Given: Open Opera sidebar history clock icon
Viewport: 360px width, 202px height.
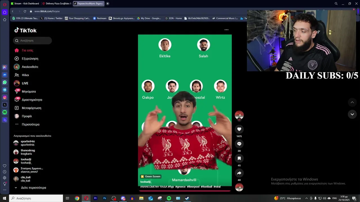Looking at the screenshot, I should [x=4, y=172].
